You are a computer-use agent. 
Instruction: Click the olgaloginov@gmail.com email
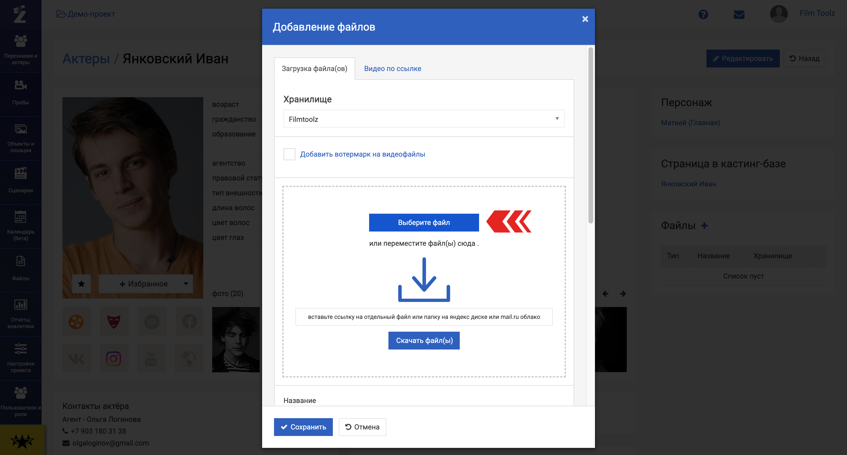pyautogui.click(x=111, y=443)
